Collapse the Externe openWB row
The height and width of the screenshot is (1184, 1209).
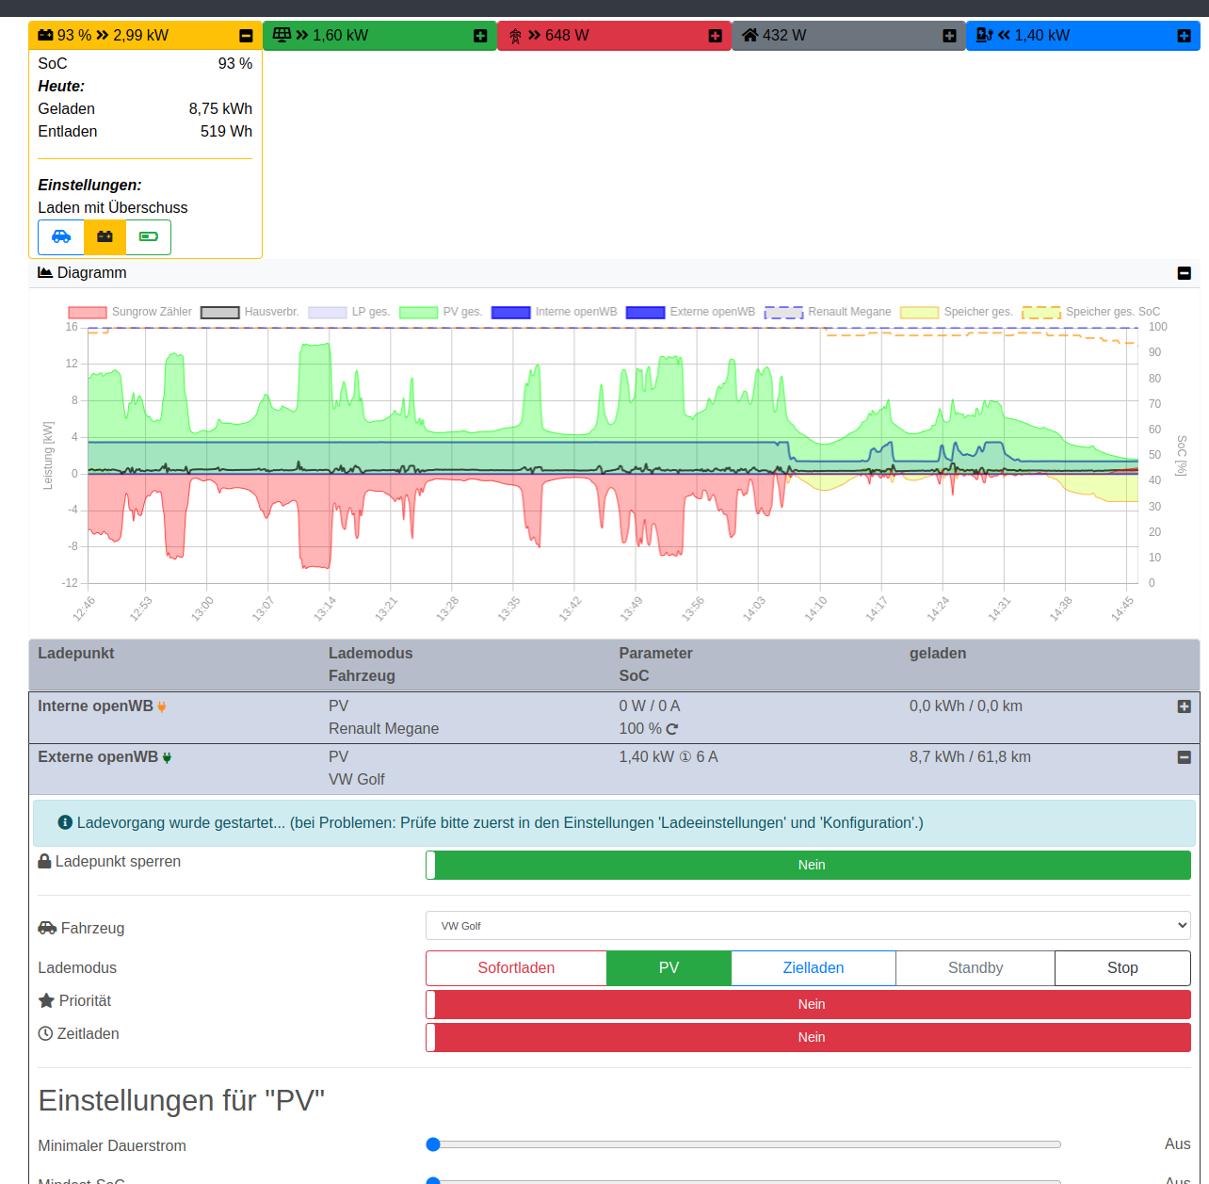coord(1184,757)
